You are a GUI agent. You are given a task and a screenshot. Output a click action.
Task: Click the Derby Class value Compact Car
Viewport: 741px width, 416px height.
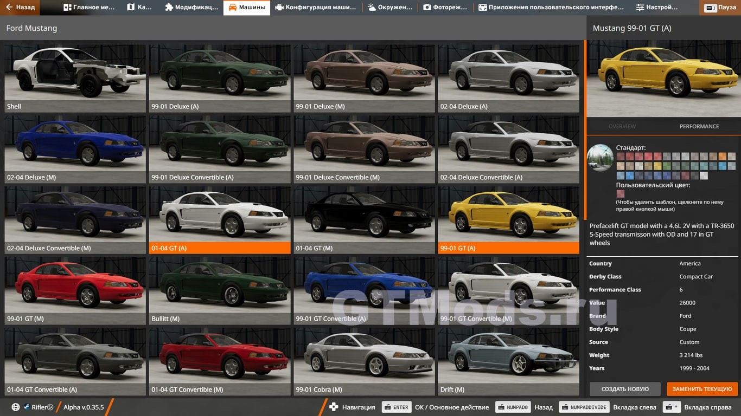[696, 276]
